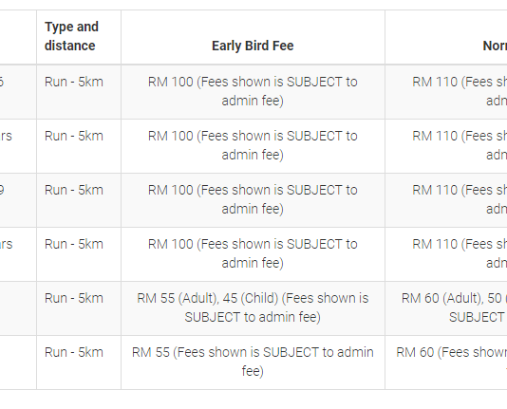The height and width of the screenshot is (409, 507).
Task: Select the first row Run - 5km cell
Action: pyautogui.click(x=79, y=92)
